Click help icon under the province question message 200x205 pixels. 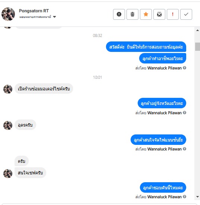tap(184, 112)
